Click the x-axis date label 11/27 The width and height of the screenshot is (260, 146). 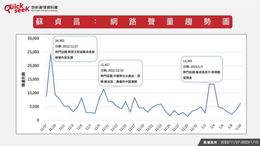pos(44,128)
